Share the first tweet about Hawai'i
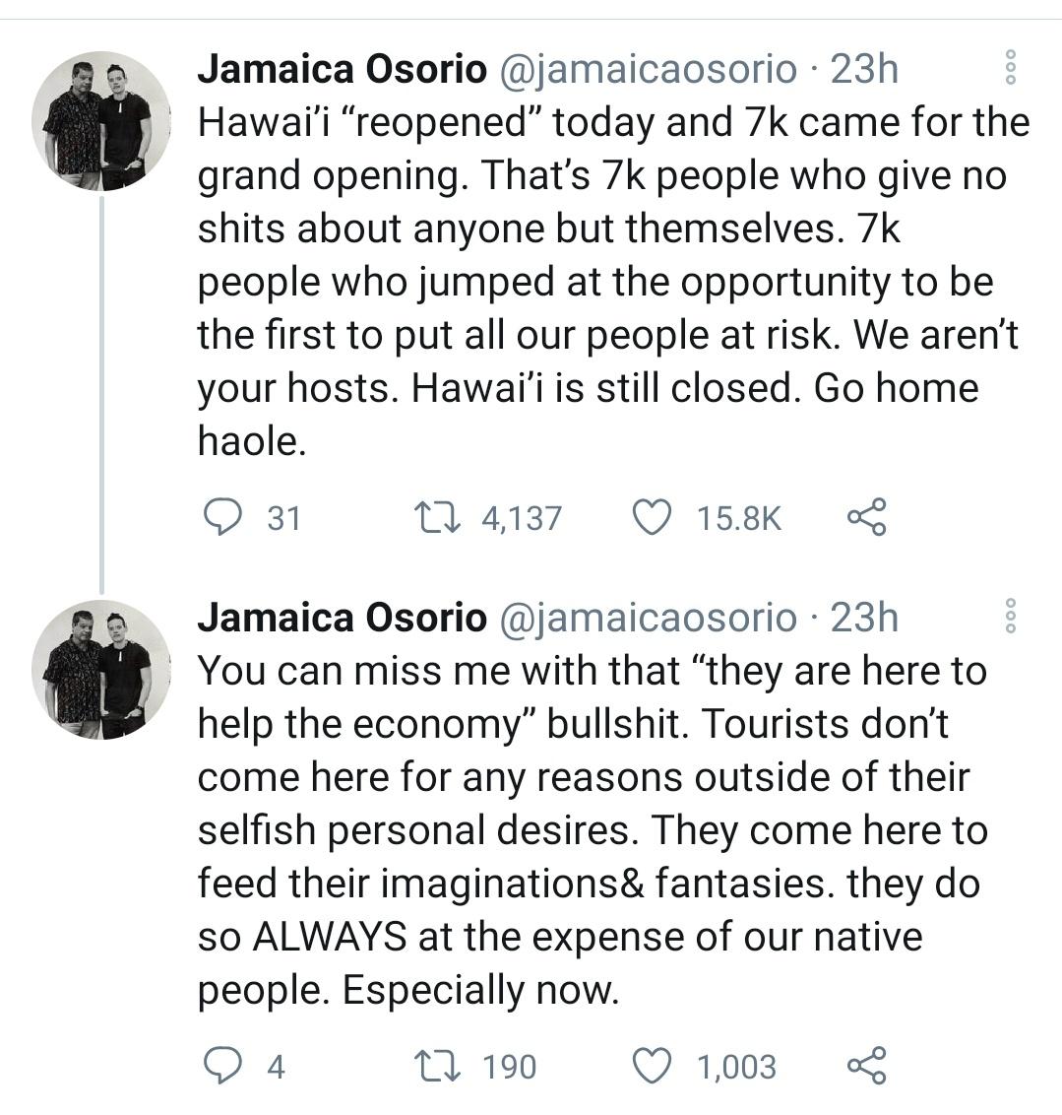Viewport: 1062px width, 1115px height. tap(866, 517)
